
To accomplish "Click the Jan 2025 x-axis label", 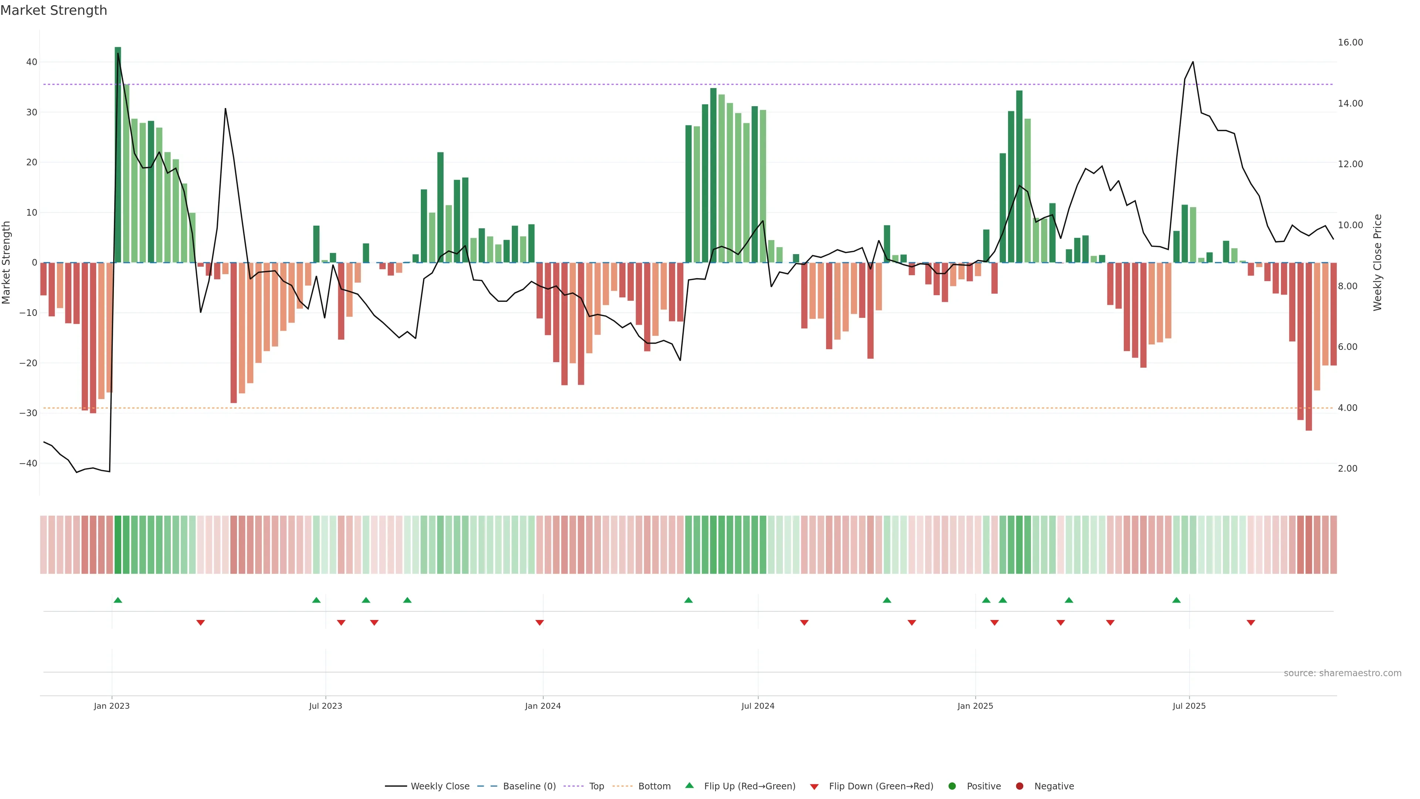I will (975, 706).
